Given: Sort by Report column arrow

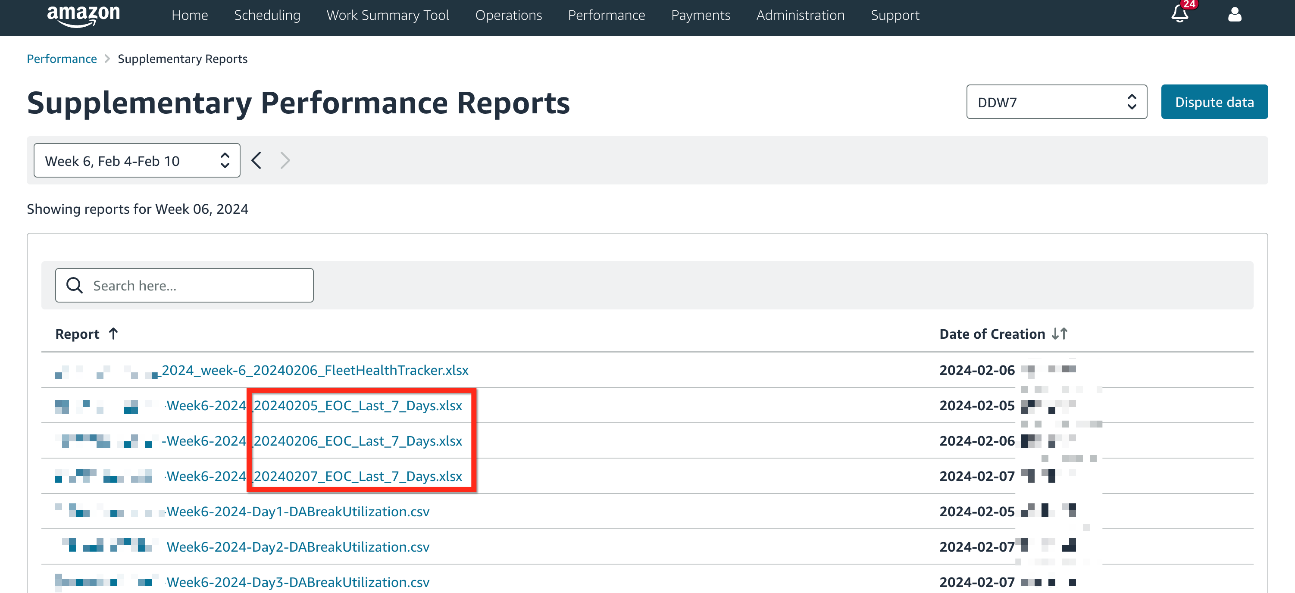Looking at the screenshot, I should coord(114,334).
